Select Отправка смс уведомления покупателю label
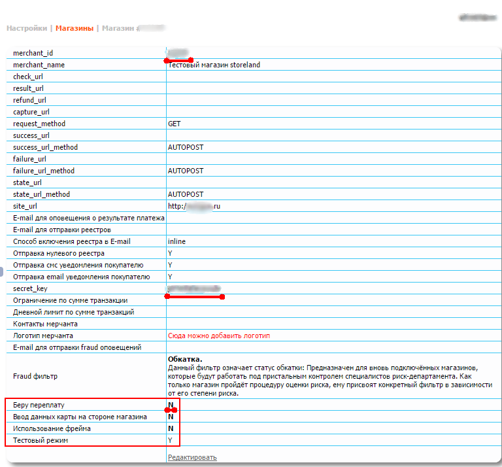The width and height of the screenshot is (502, 467). coord(78,265)
